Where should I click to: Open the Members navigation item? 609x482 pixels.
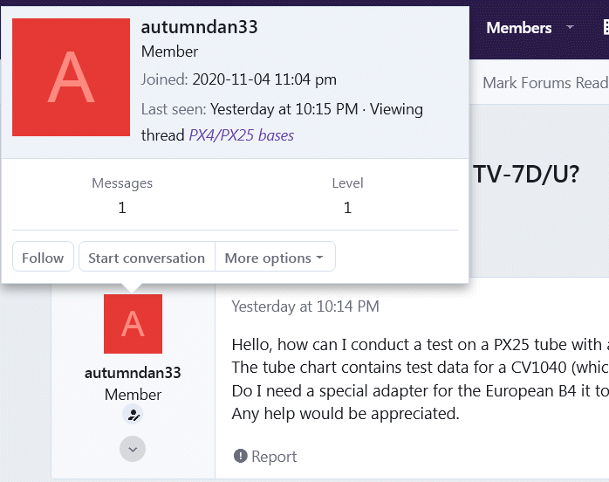[x=519, y=28]
